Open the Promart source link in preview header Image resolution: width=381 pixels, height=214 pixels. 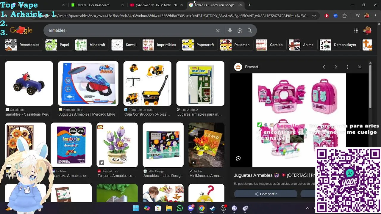(246, 67)
